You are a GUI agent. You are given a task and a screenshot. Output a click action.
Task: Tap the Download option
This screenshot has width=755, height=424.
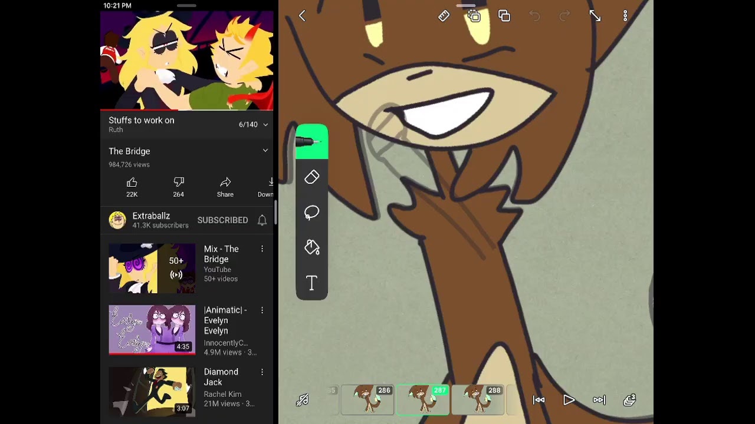(x=266, y=187)
